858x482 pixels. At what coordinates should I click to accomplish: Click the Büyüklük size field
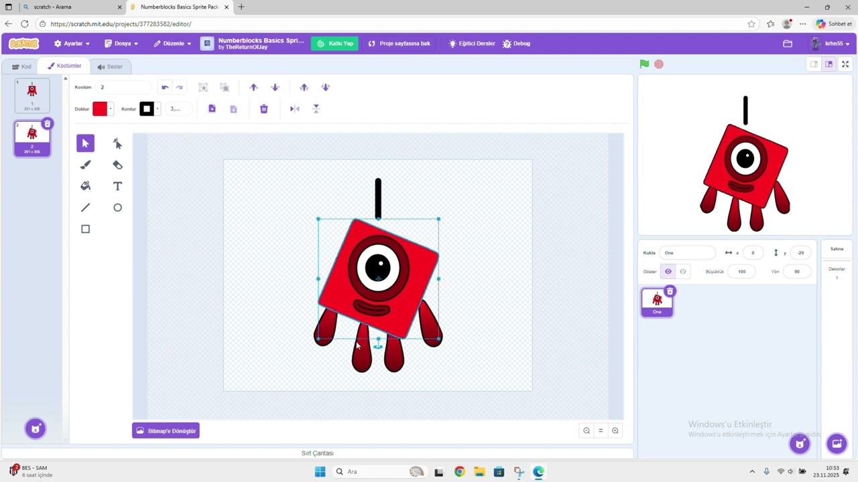point(741,271)
